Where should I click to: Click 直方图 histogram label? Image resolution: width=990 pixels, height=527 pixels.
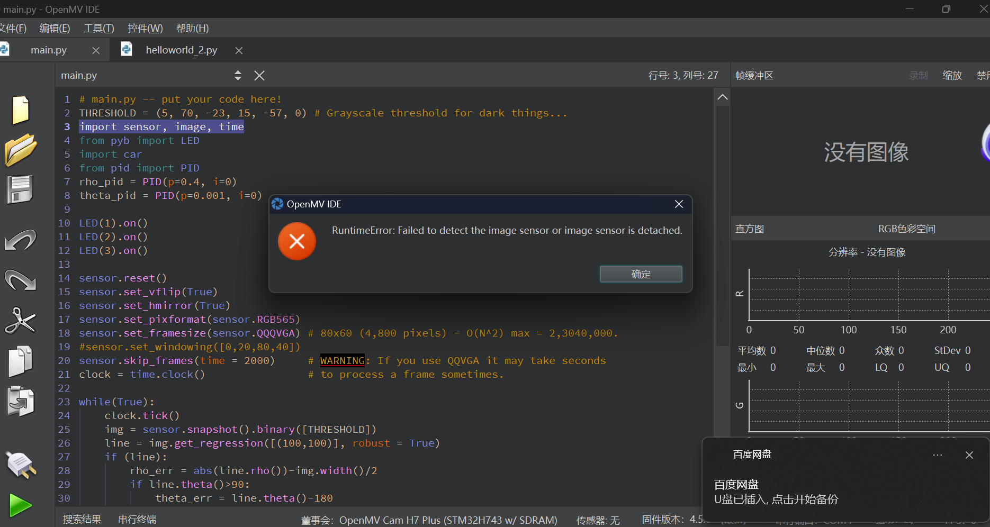coord(750,229)
